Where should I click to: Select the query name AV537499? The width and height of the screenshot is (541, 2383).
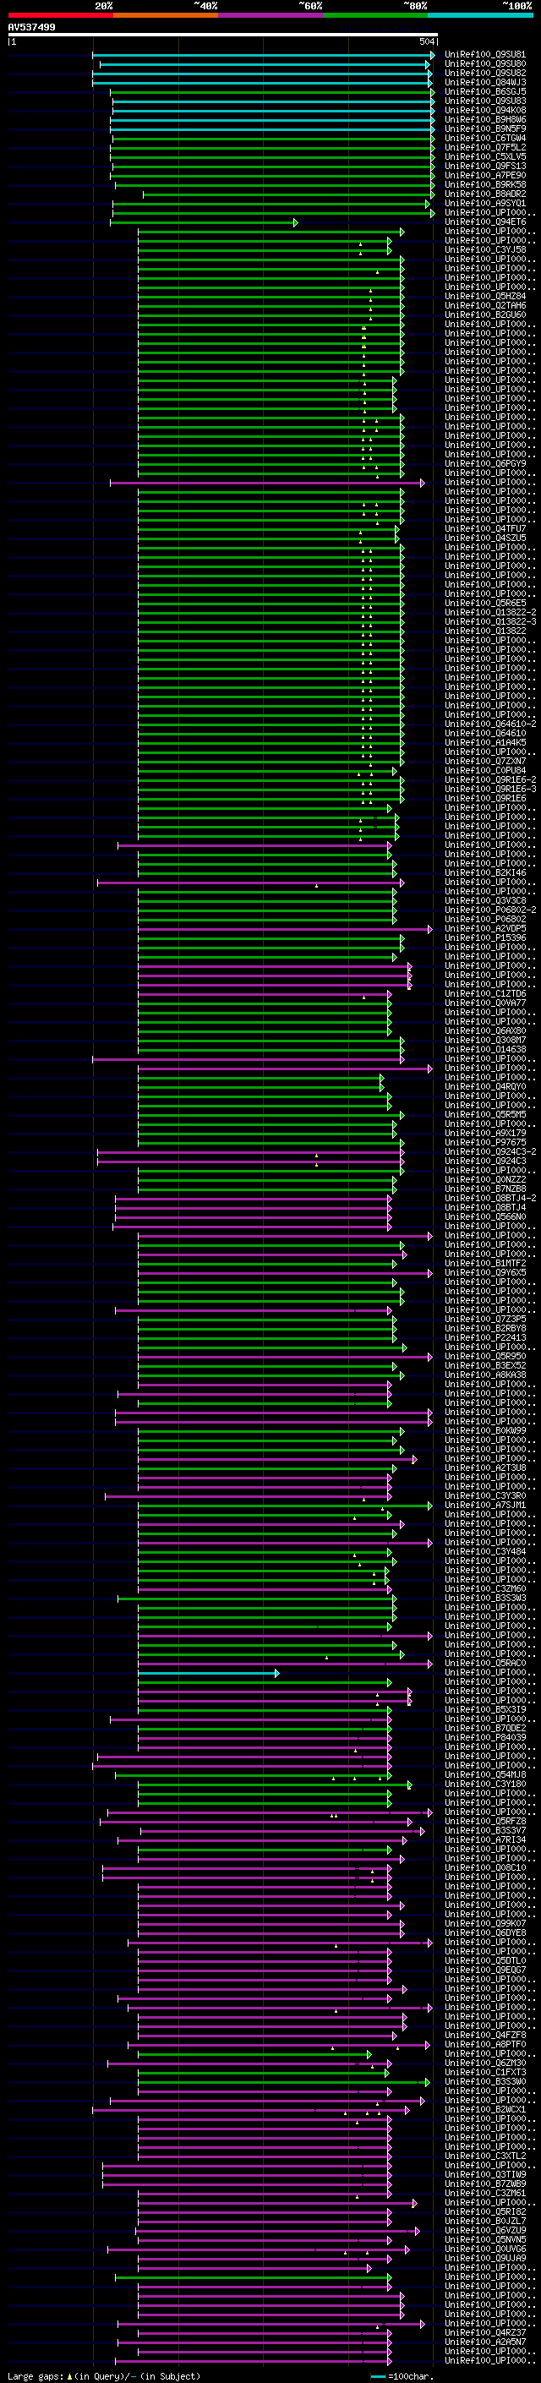(31, 28)
